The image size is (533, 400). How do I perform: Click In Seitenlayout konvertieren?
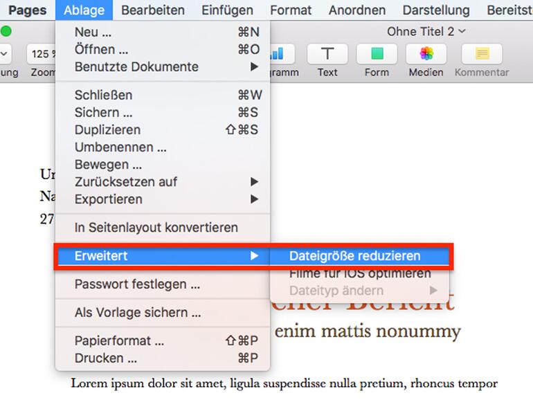pyautogui.click(x=156, y=228)
